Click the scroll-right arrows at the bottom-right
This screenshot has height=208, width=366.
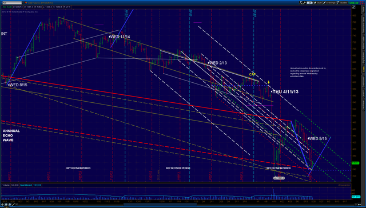359,205
